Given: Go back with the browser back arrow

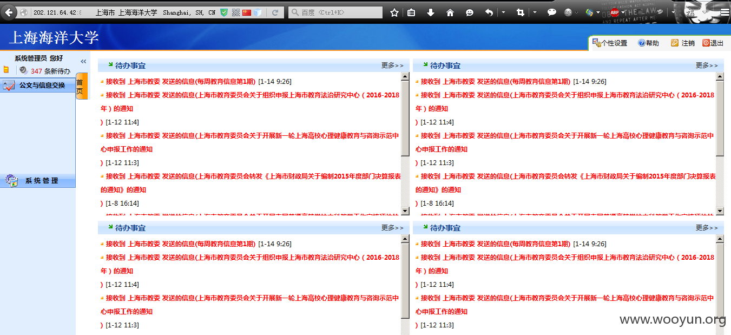Looking at the screenshot, I should pos(9,12).
